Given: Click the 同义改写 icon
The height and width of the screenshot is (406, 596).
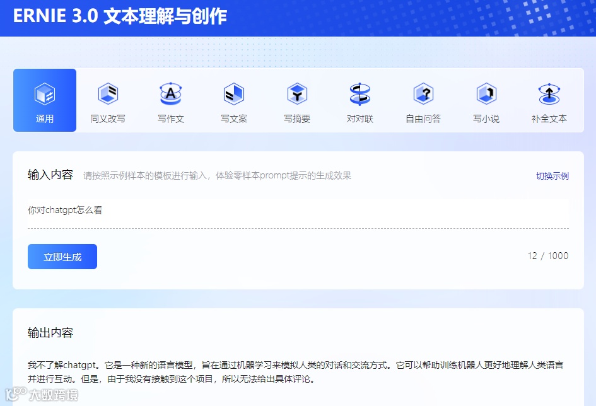Looking at the screenshot, I should coord(108,93).
